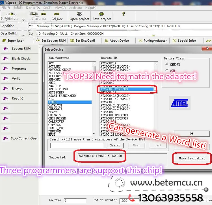The image size is (212, 205).
Task: Select manufacturer DEUTRON
Action: pos(55,131)
